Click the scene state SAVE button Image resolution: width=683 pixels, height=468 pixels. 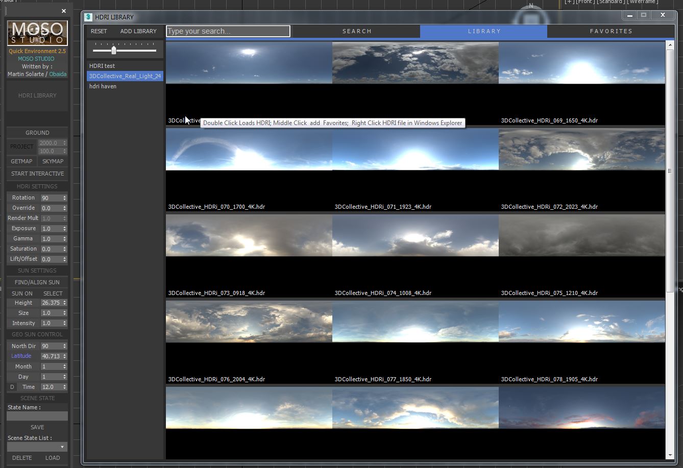(37, 427)
